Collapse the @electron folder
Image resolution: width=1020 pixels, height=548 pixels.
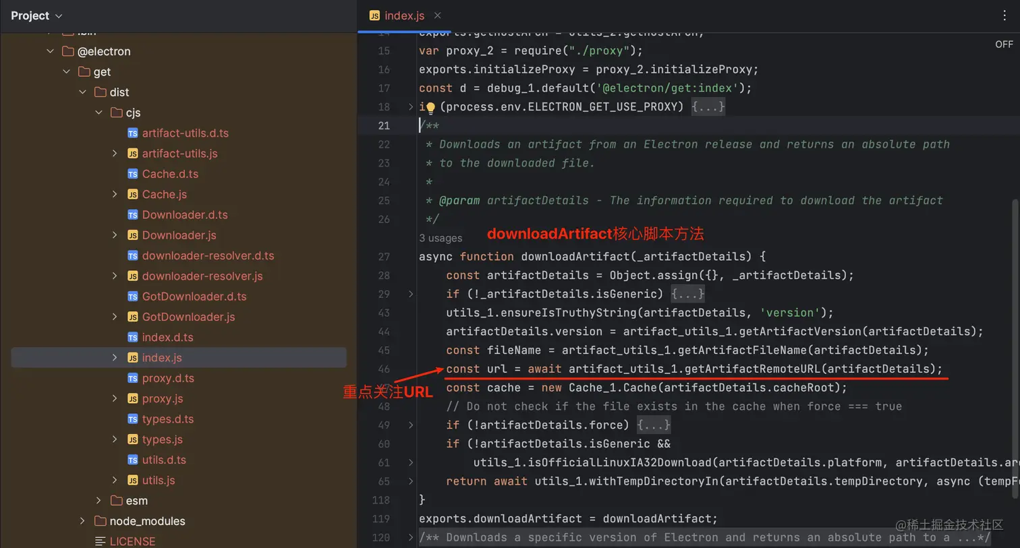coord(49,51)
